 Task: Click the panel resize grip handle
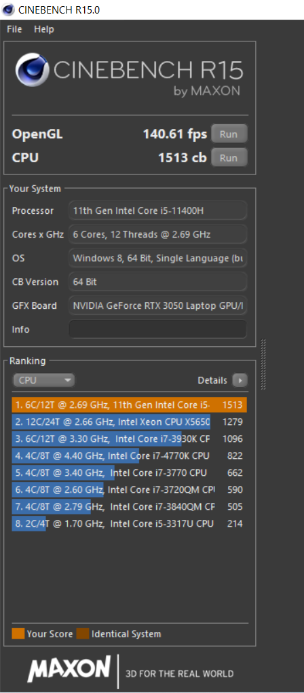pyautogui.click(x=263, y=364)
